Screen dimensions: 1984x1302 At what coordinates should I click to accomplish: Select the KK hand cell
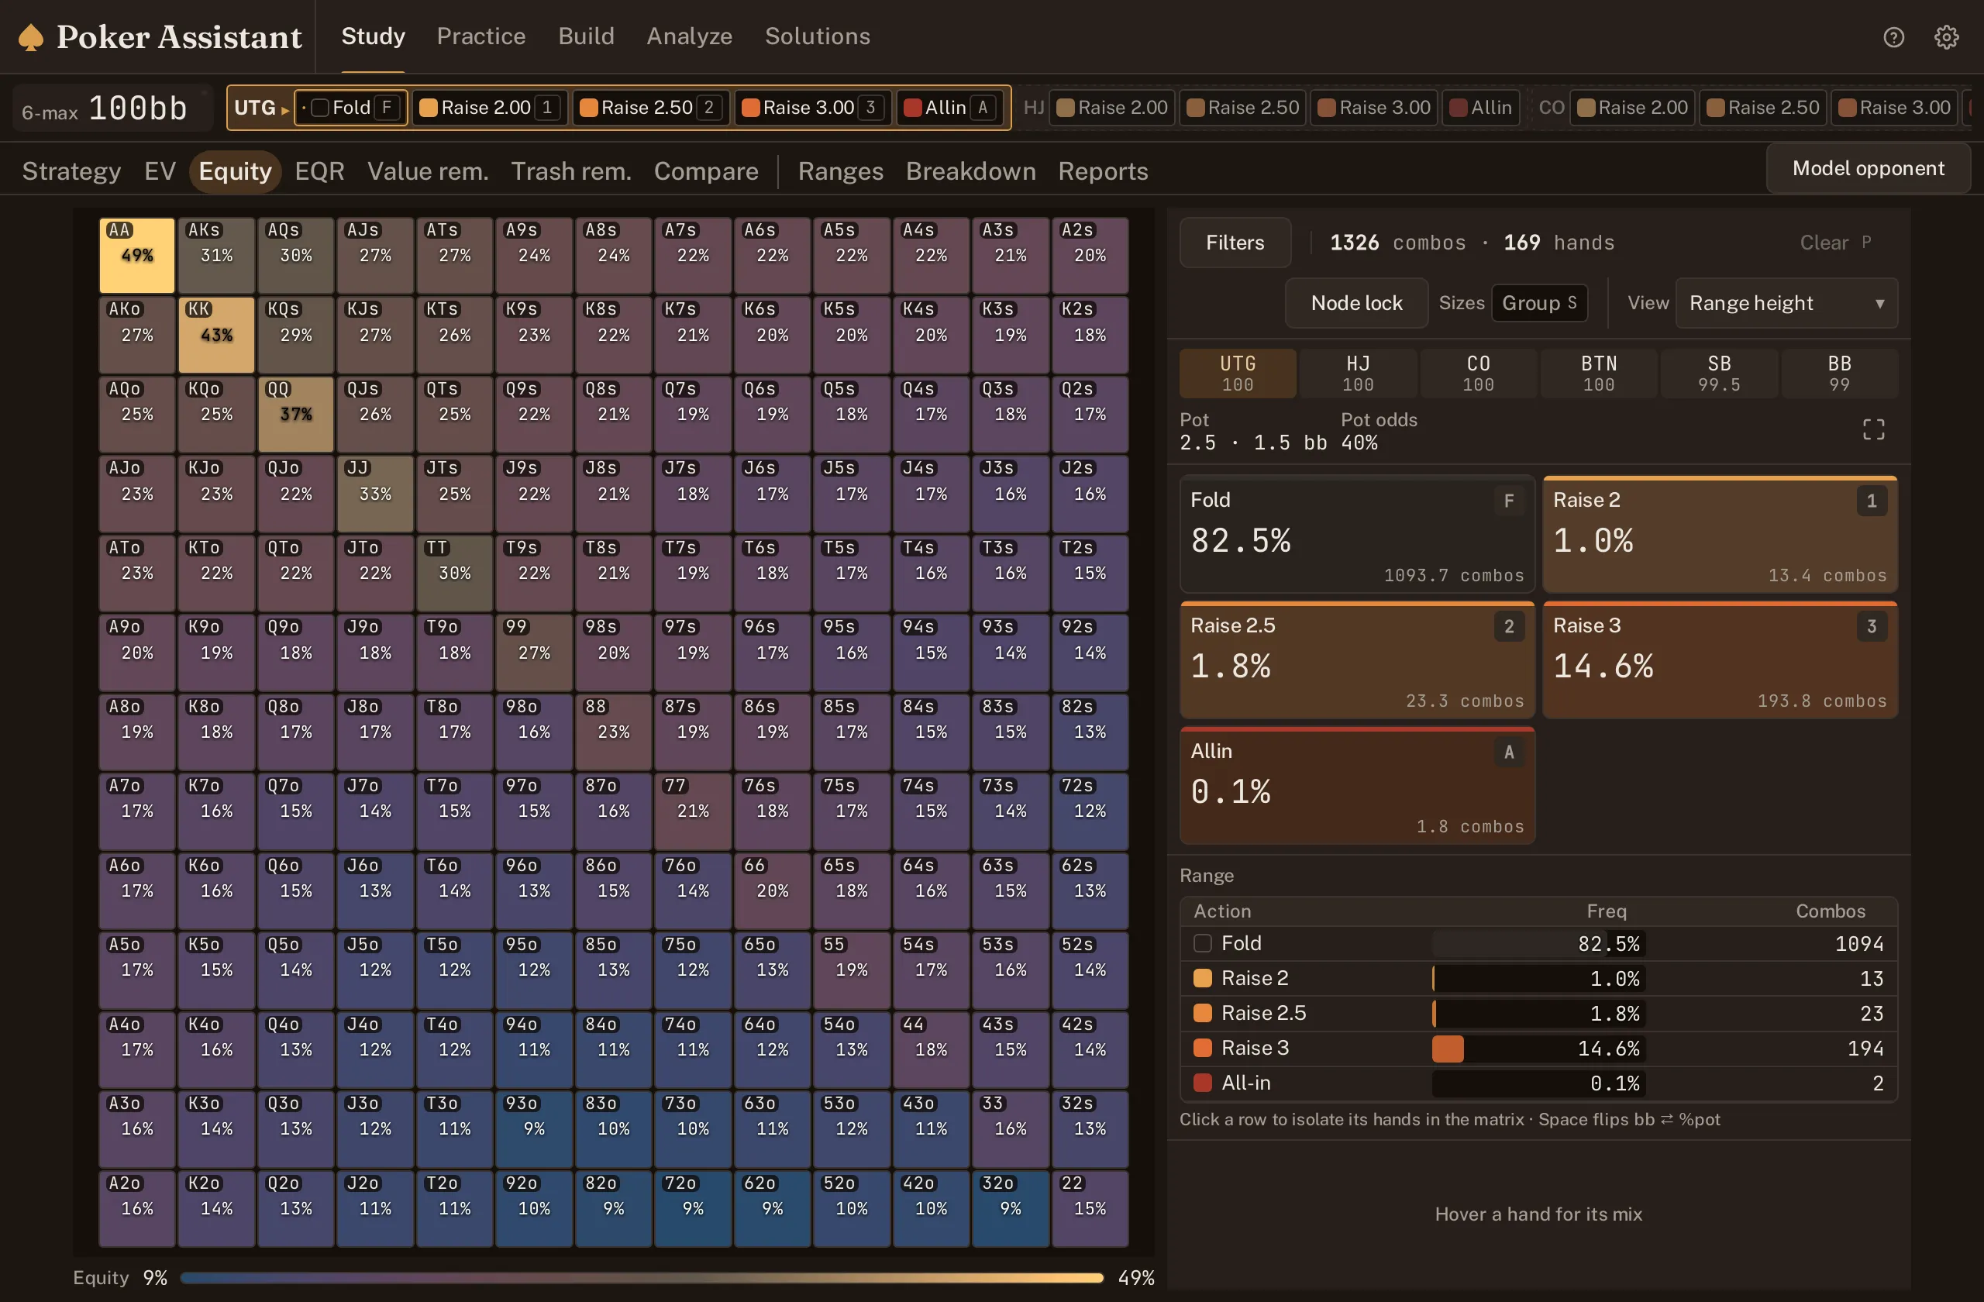[216, 334]
